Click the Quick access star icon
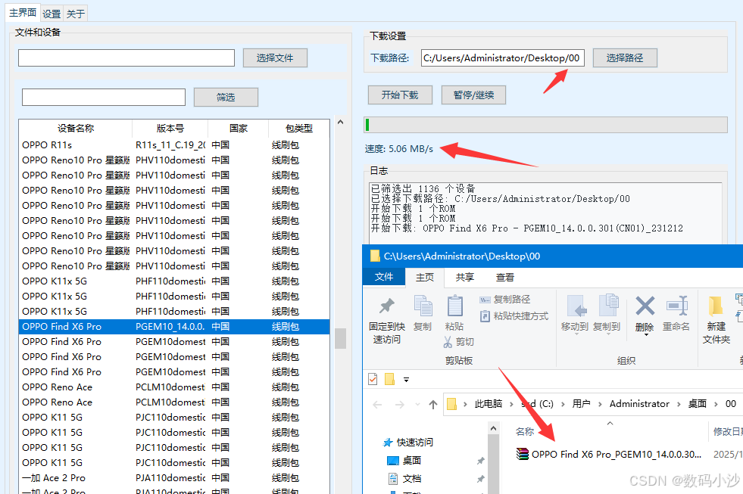Viewport: 743px width, 494px height. click(388, 443)
